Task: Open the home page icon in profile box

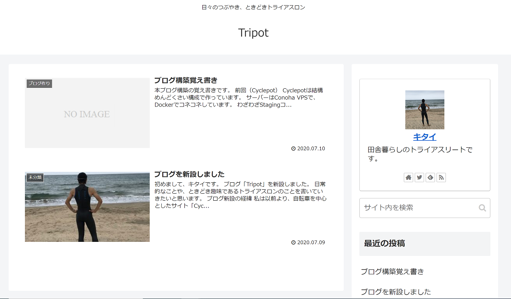Action: click(408, 178)
